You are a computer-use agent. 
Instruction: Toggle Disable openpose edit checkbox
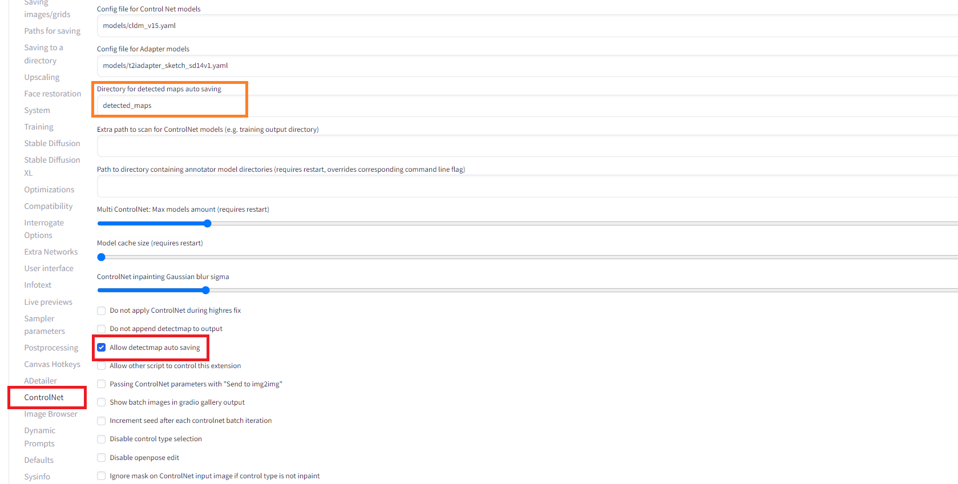pos(102,458)
